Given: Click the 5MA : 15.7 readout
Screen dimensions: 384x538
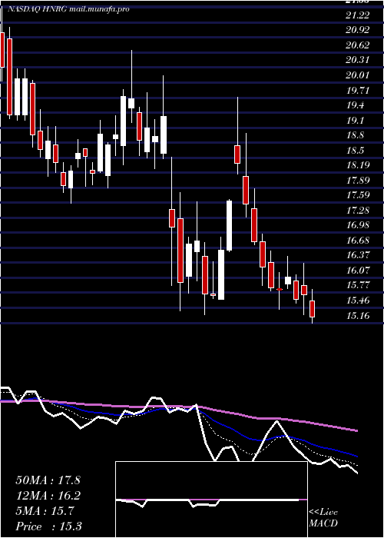Looking at the screenshot, I should tap(45, 511).
